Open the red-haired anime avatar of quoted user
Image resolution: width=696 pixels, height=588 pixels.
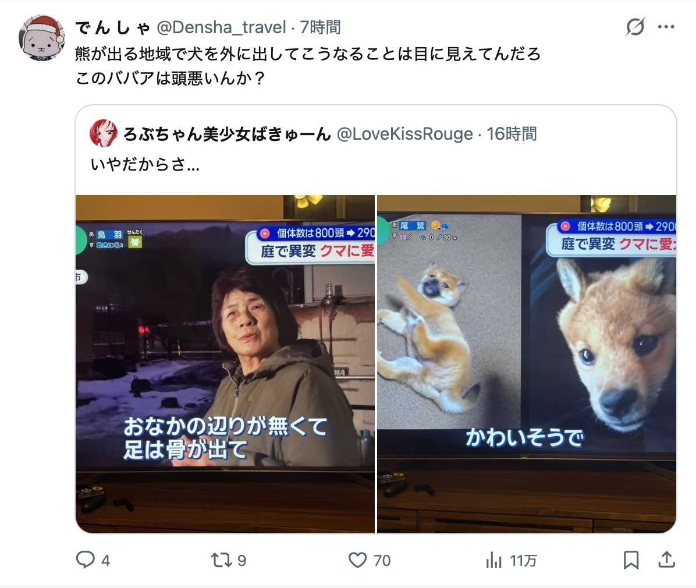coord(104,133)
